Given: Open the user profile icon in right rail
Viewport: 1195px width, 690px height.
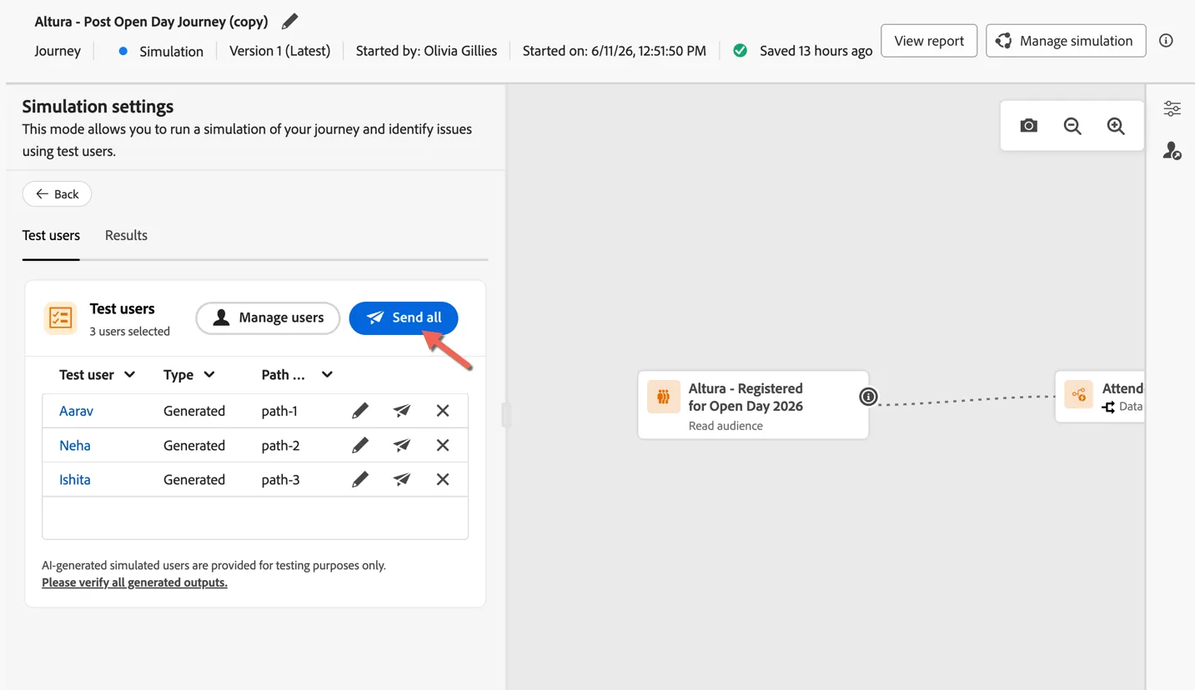Looking at the screenshot, I should click(x=1172, y=151).
